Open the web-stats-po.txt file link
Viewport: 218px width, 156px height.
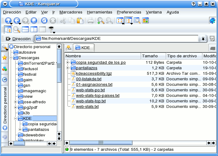(x=90, y=90)
